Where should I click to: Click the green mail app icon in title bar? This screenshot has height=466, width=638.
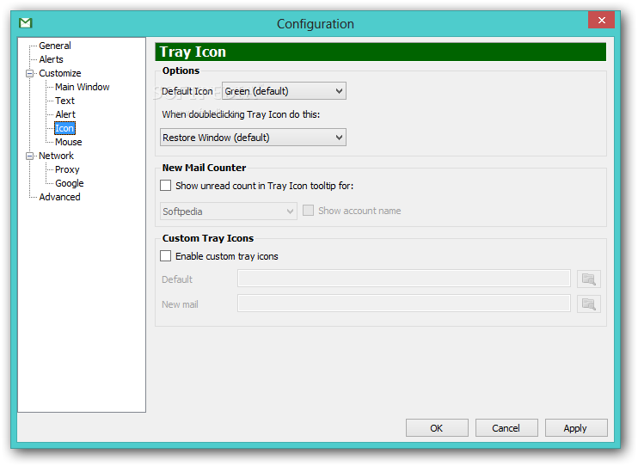(x=25, y=23)
